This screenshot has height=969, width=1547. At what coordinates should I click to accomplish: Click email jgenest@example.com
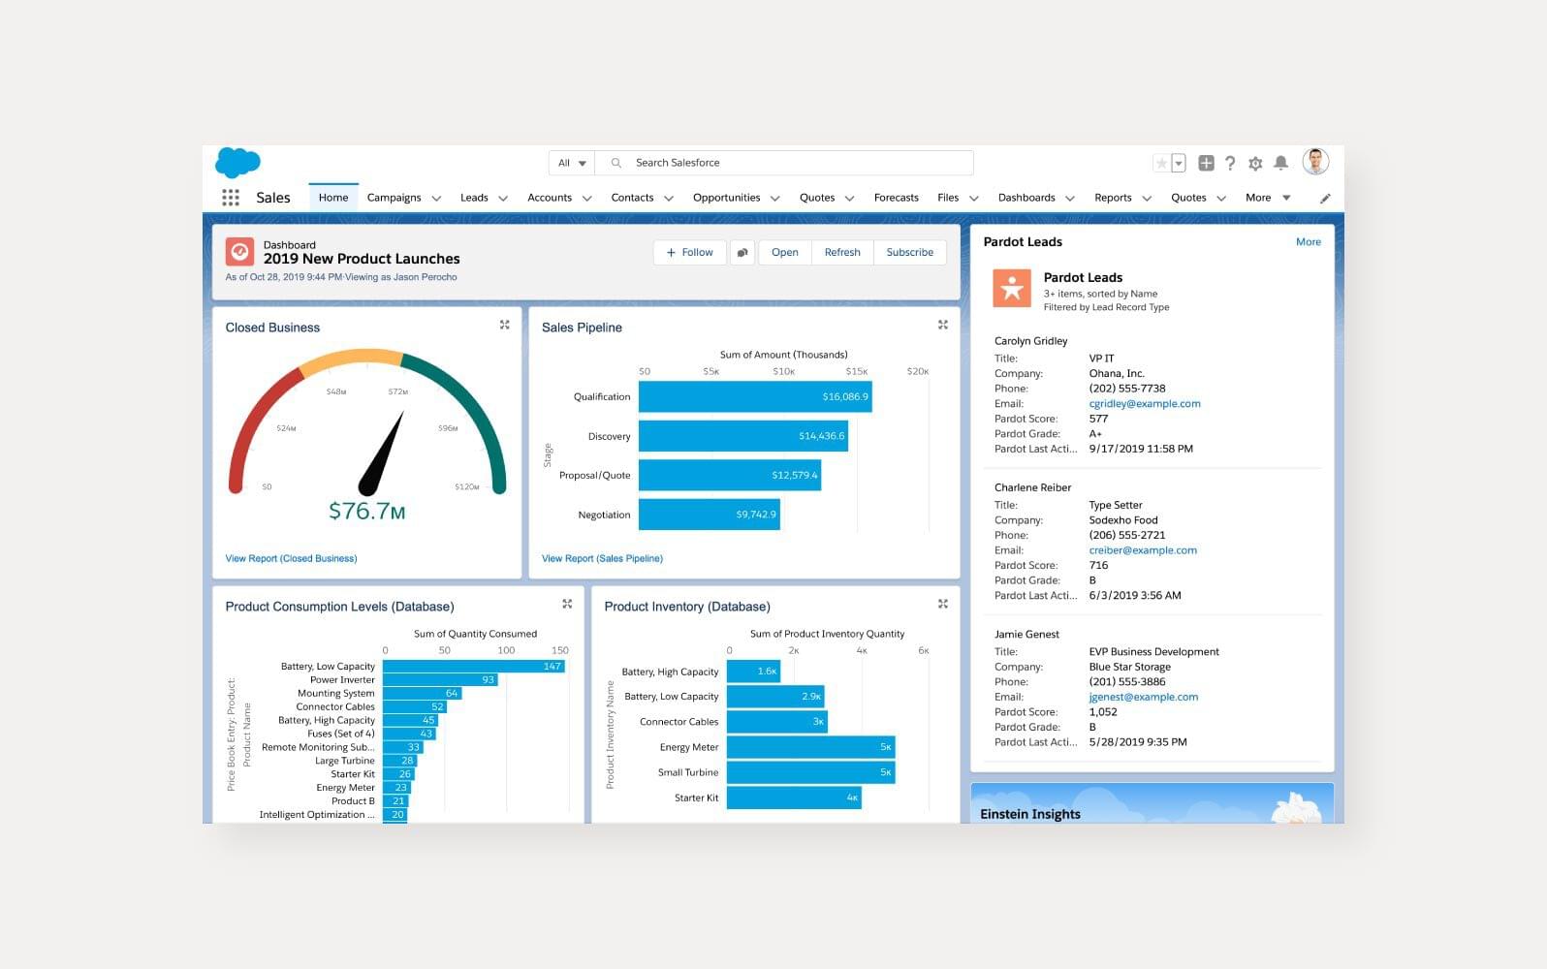pyautogui.click(x=1144, y=697)
